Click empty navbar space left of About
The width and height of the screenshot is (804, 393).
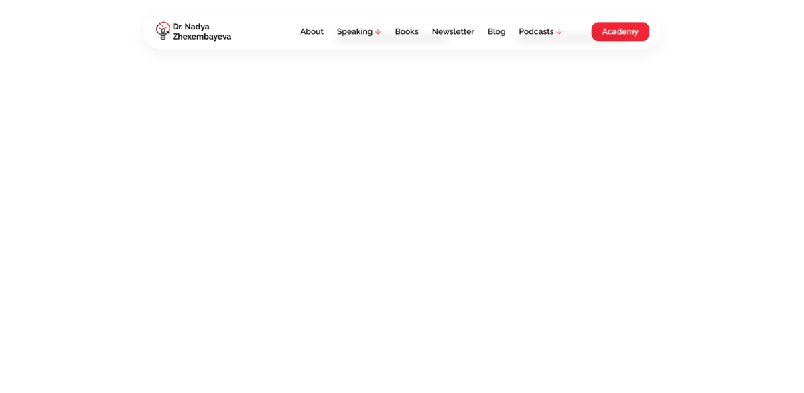(x=265, y=31)
